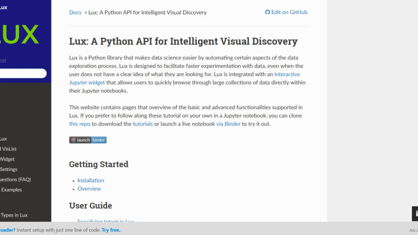Click the dark widget icon at right edge
The width and height of the screenshot is (418, 235).
pyautogui.click(x=415, y=213)
